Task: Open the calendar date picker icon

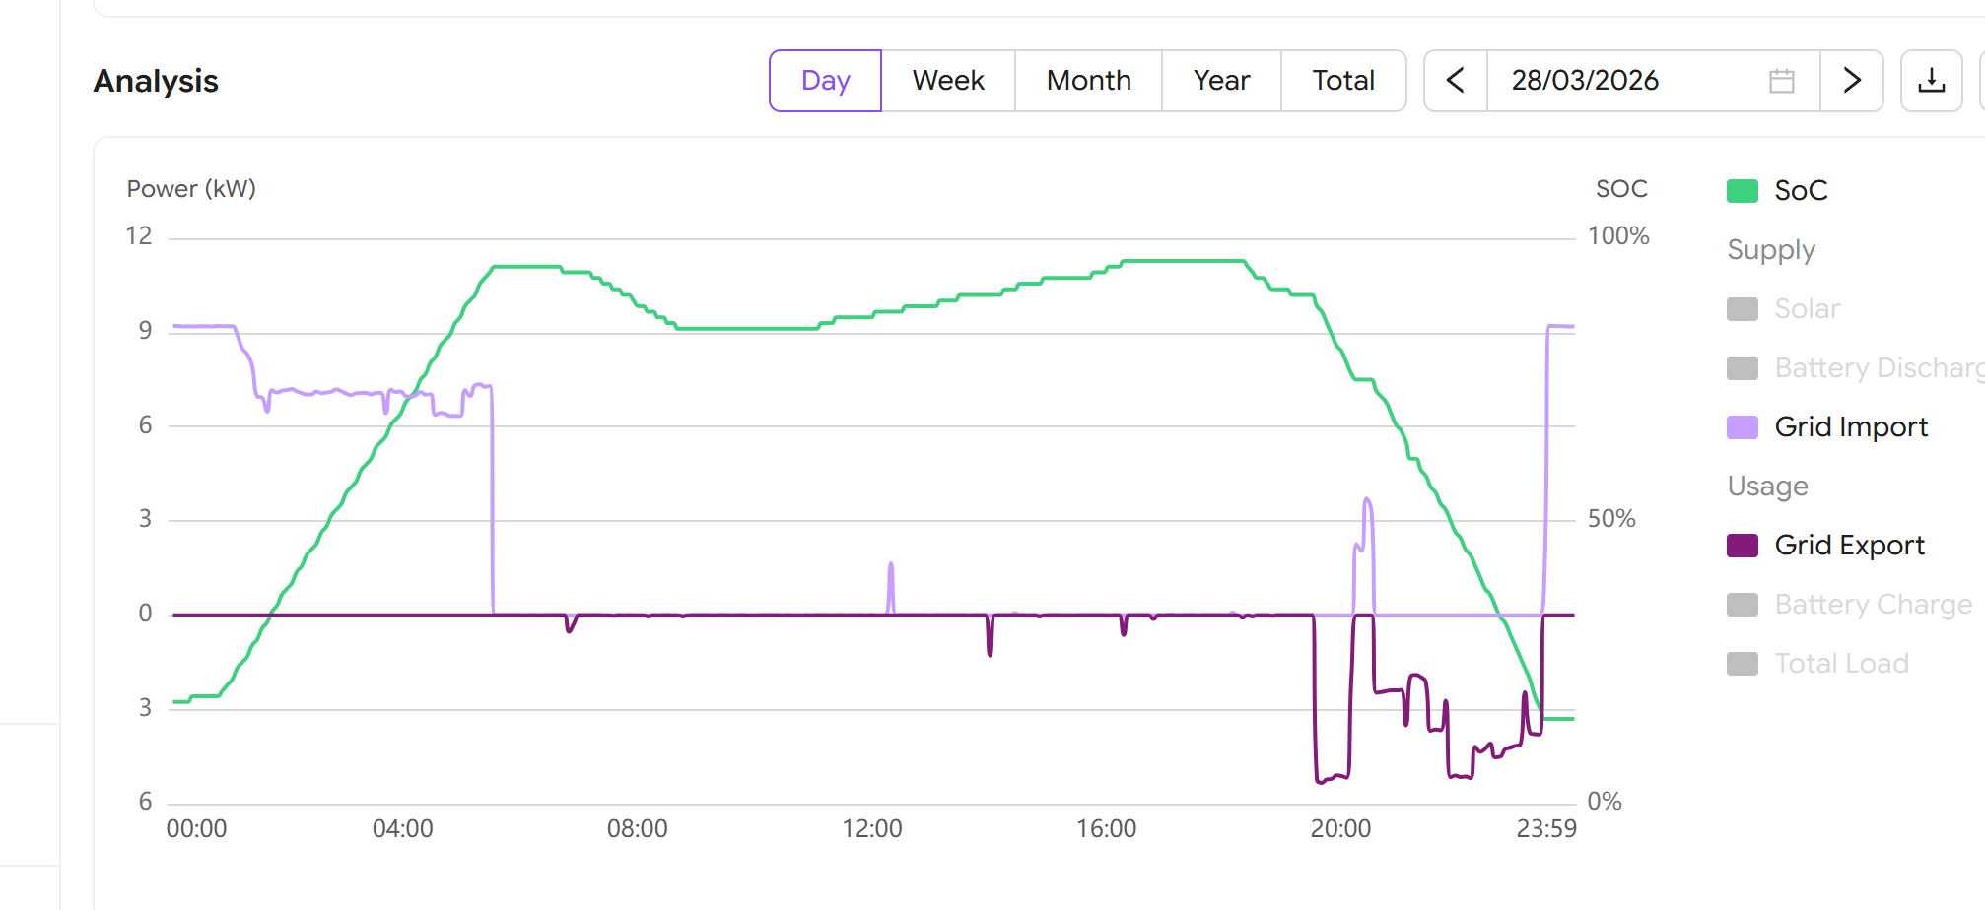Action: point(1781,81)
